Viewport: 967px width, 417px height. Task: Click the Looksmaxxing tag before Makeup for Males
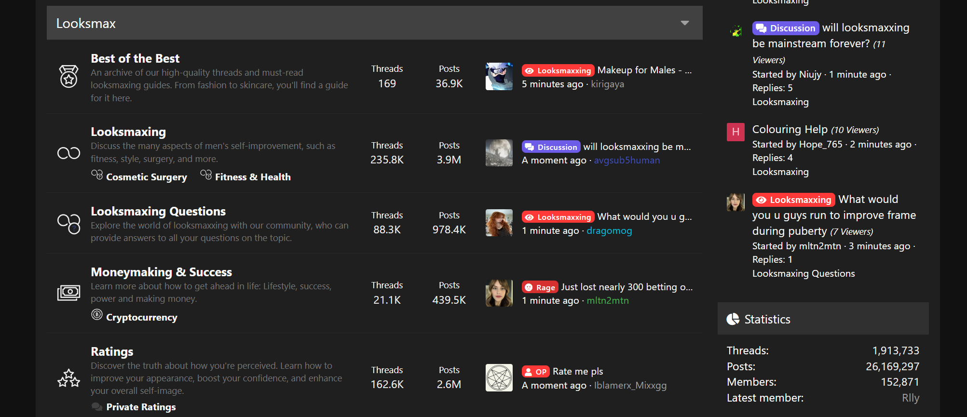tap(558, 70)
